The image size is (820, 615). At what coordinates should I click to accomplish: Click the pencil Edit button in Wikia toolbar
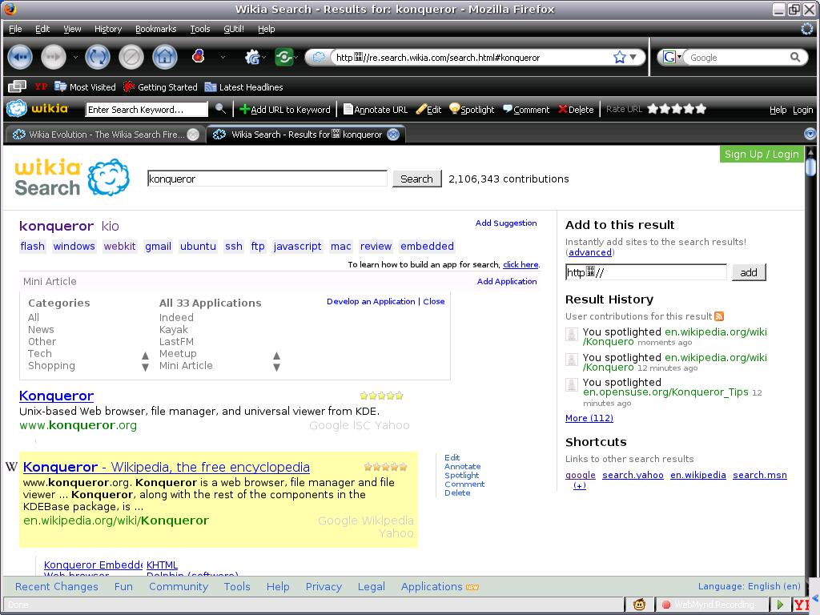point(429,109)
